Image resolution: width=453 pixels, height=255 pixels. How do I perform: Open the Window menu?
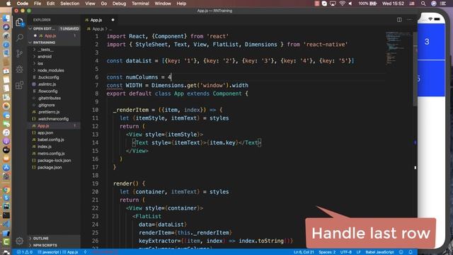[x=163, y=4]
